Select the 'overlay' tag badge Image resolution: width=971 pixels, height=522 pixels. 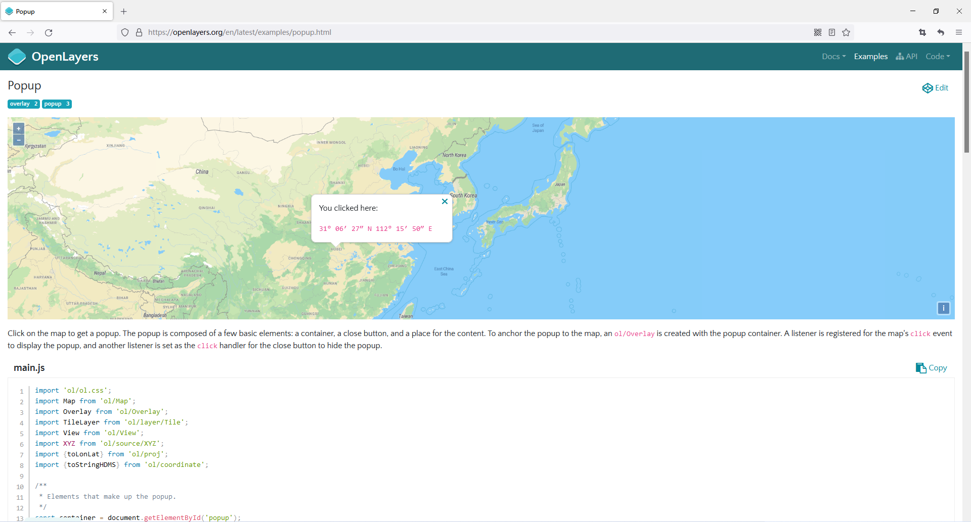pyautogui.click(x=24, y=104)
